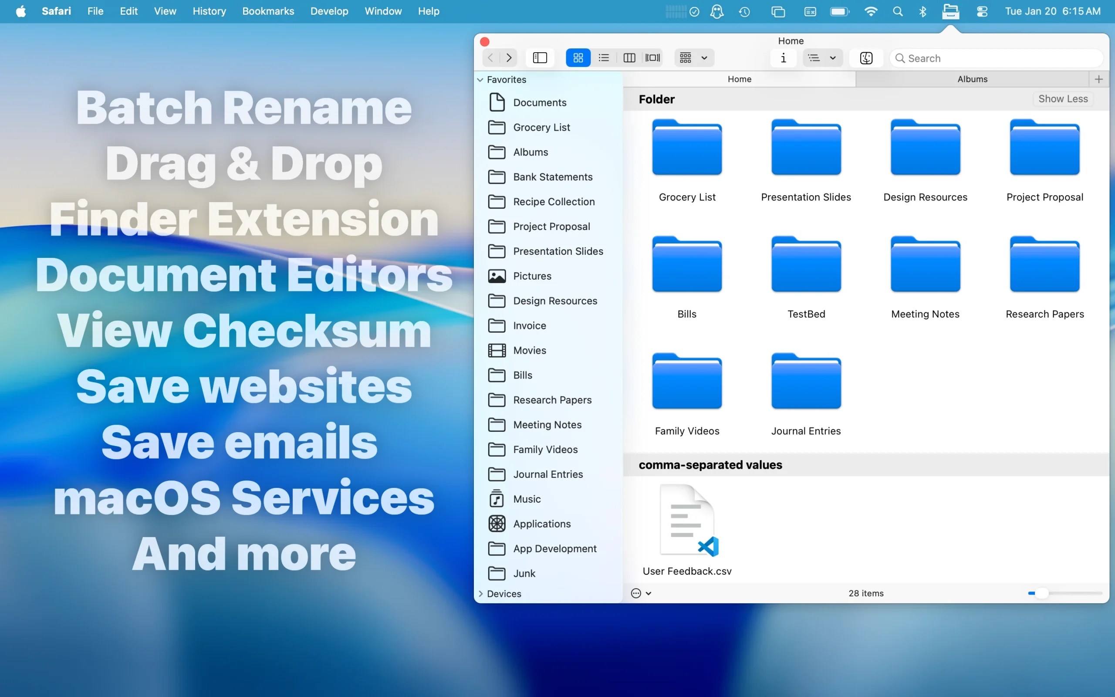1115x697 pixels.
Task: Click the Reveal in Finder icon
Action: coord(866,58)
